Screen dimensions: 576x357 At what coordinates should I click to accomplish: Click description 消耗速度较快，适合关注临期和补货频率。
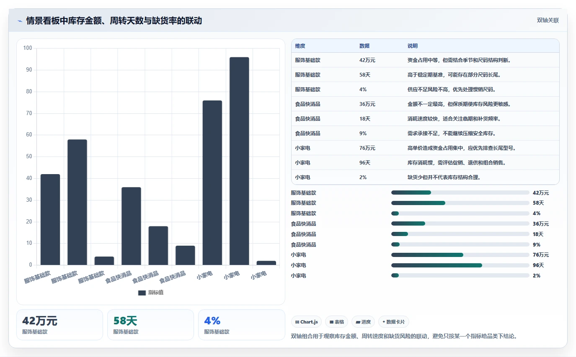[x=454, y=119]
